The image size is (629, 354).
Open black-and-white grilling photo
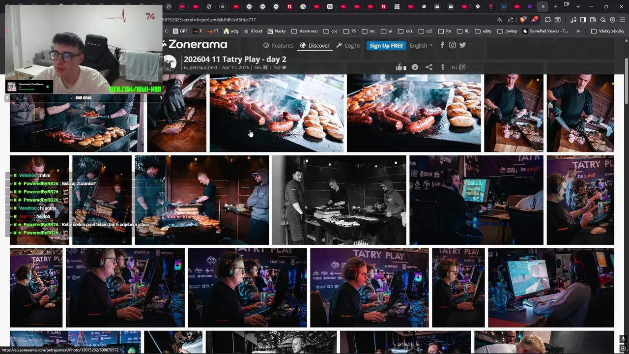click(339, 200)
